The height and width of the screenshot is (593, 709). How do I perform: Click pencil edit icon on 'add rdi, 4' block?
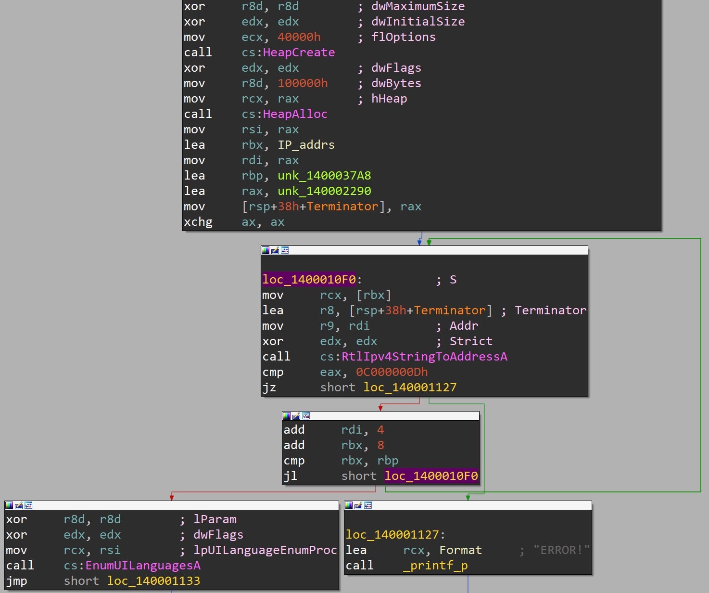click(x=296, y=416)
